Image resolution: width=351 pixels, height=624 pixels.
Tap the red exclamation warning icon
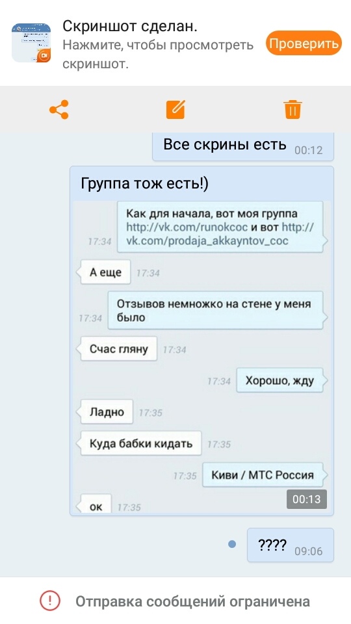pos(50,601)
